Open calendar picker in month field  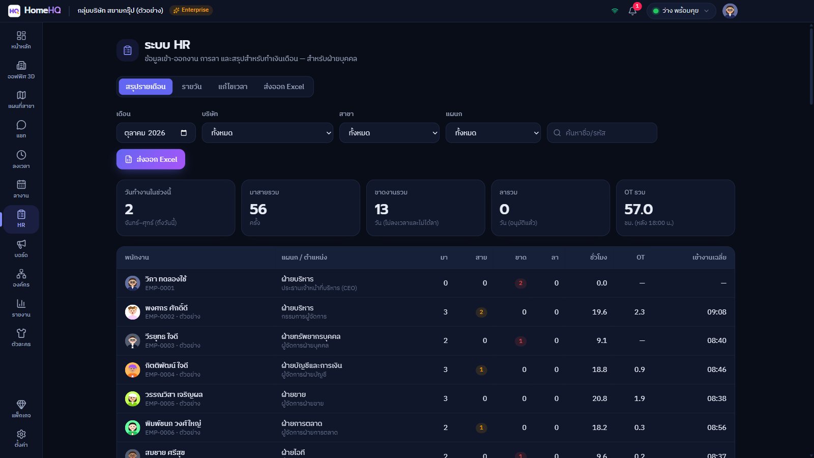[x=184, y=133]
